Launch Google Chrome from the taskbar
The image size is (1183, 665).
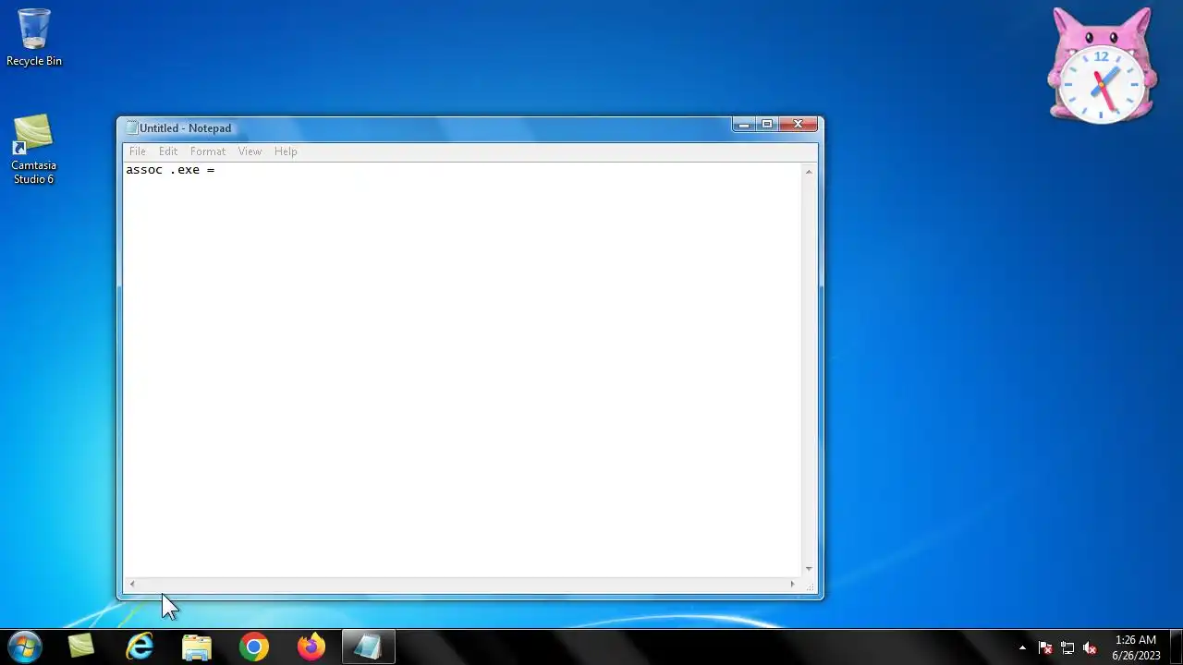254,647
